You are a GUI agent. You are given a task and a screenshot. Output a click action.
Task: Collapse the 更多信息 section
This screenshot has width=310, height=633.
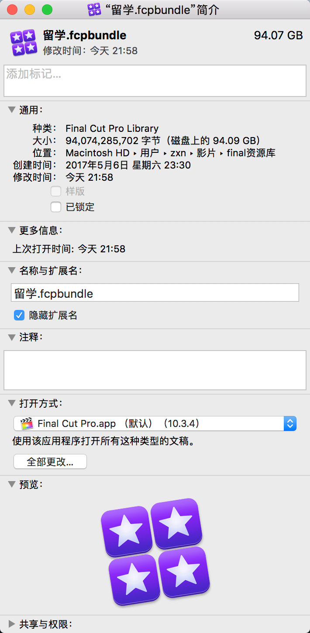pyautogui.click(x=12, y=230)
